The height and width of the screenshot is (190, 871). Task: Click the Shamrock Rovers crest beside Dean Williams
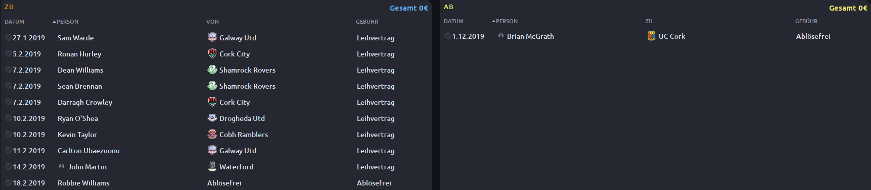(x=212, y=70)
